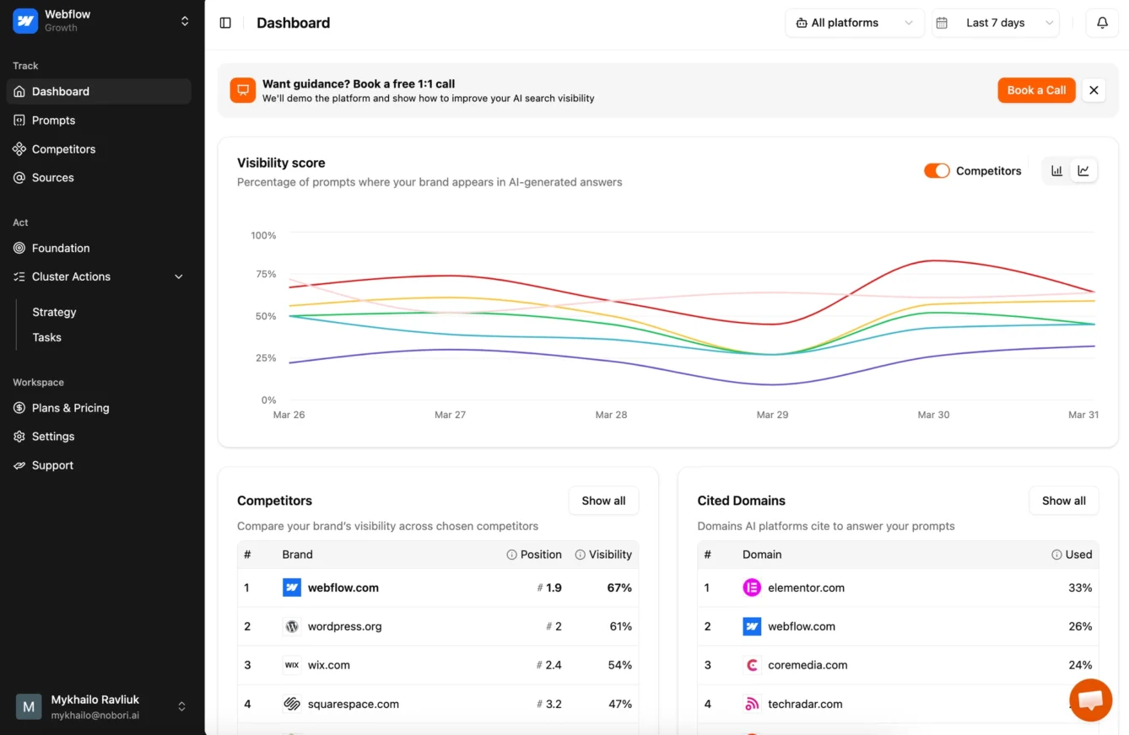Collapse the sidebar with panel icon
The width and height of the screenshot is (1129, 735).
tap(225, 23)
